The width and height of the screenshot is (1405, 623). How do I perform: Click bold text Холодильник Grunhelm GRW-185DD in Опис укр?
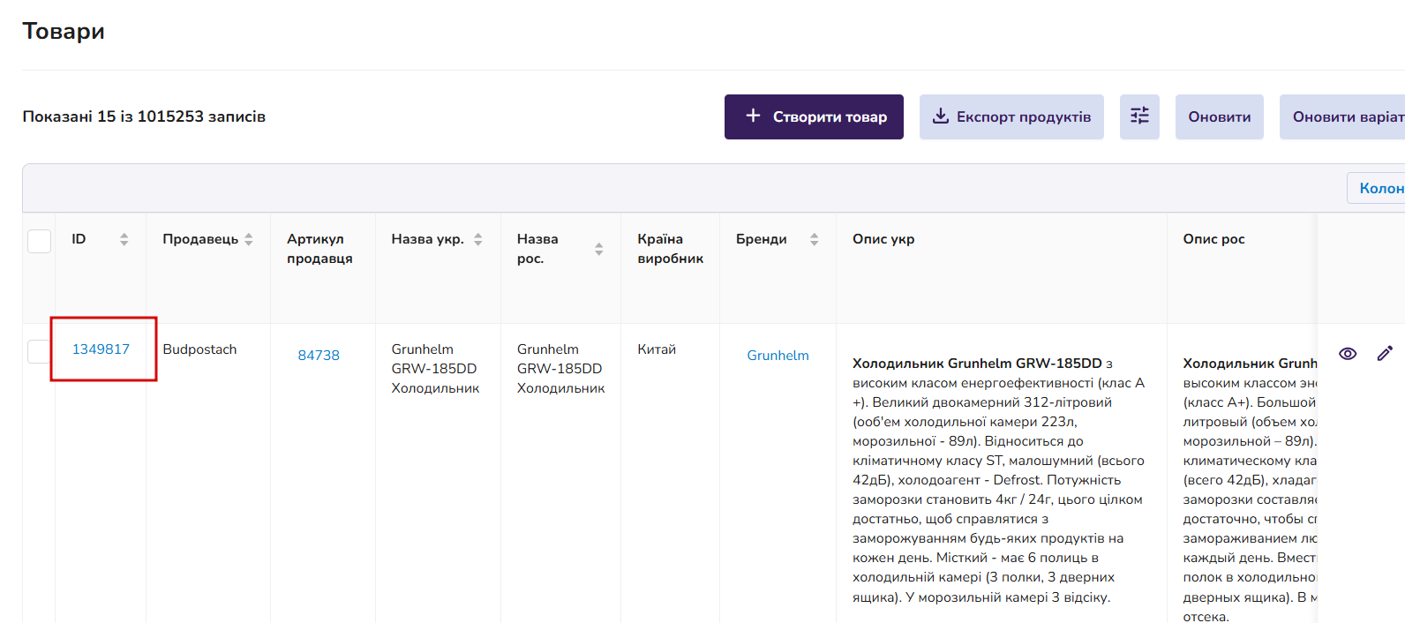977,364
